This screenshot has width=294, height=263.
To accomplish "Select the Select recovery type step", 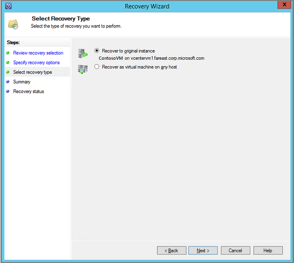I will [32, 72].
